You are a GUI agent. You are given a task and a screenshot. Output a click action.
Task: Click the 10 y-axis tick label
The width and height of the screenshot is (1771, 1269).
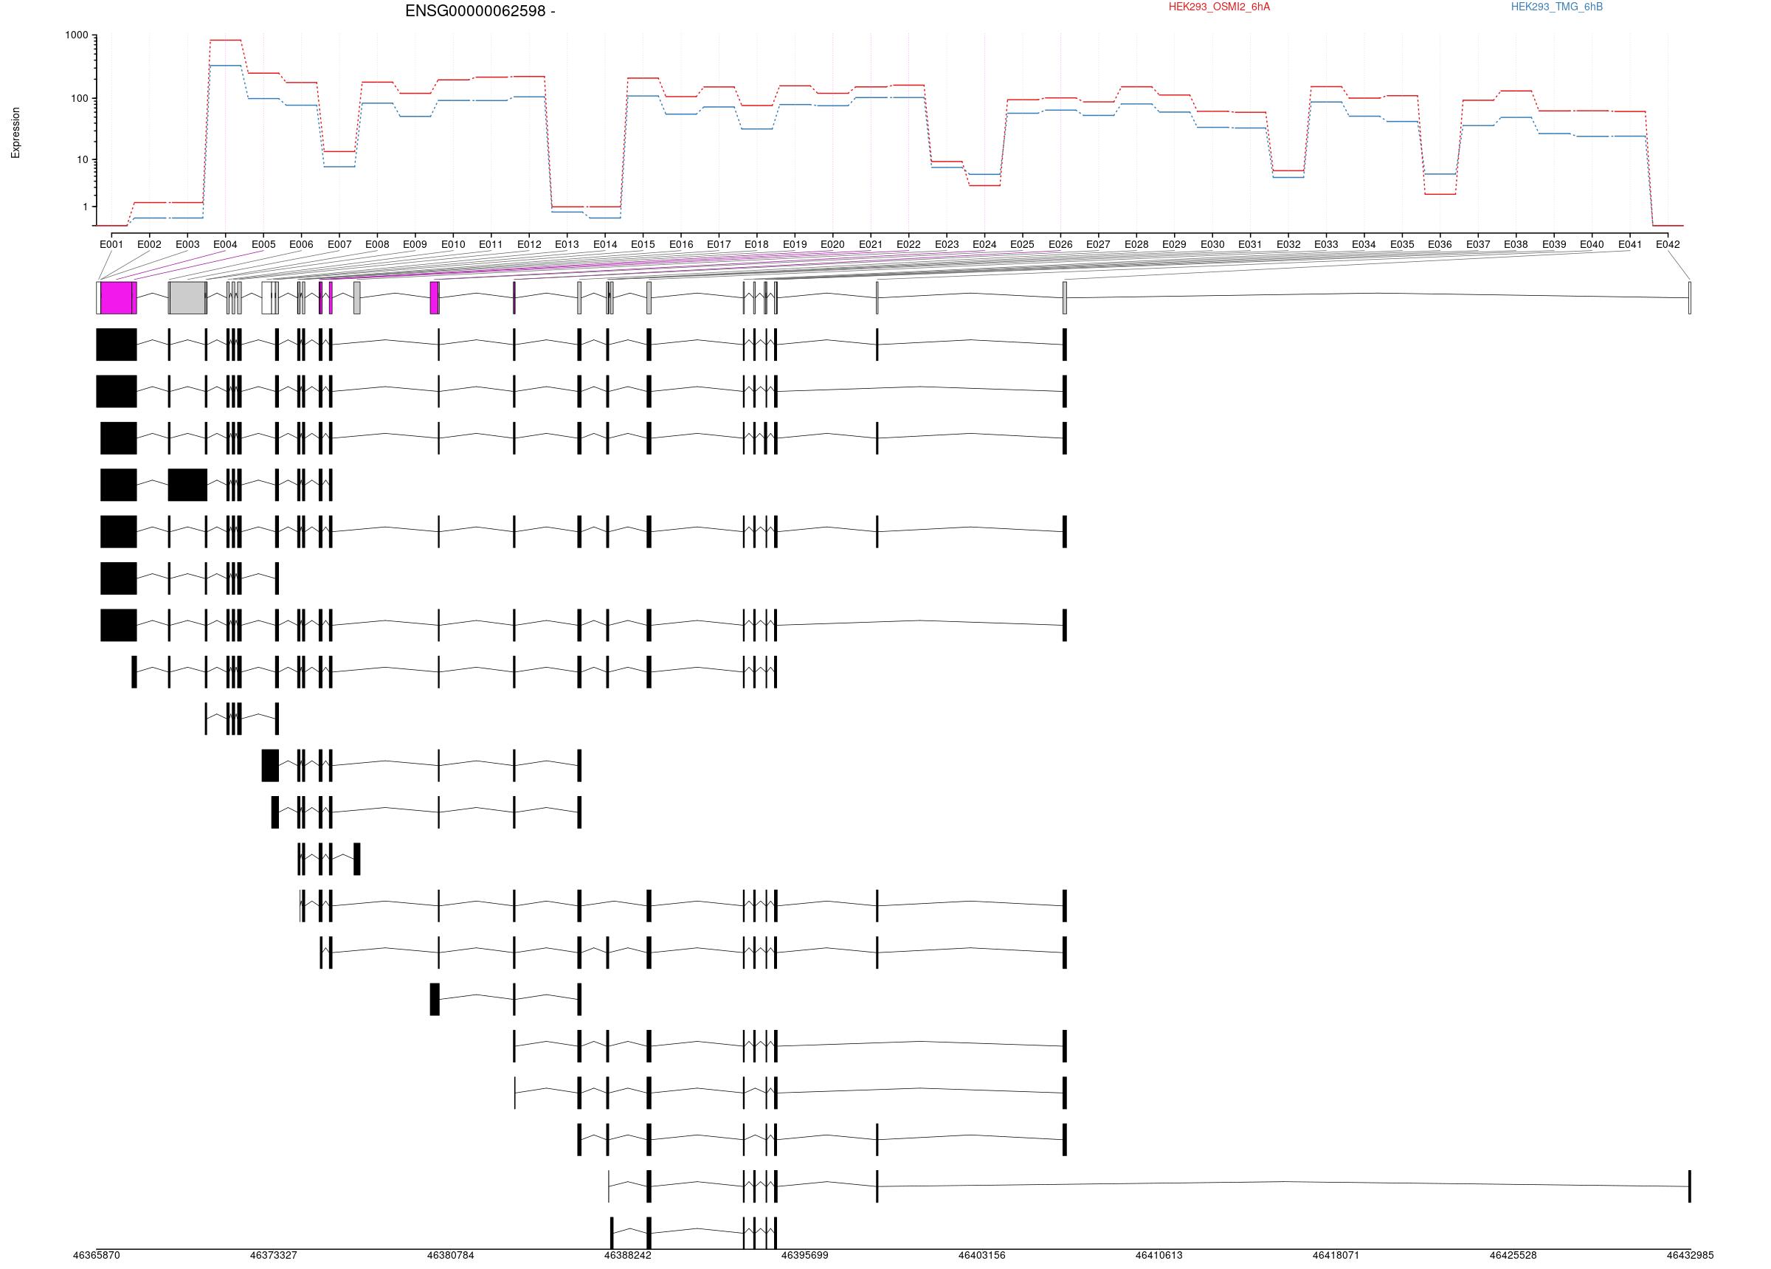click(82, 159)
